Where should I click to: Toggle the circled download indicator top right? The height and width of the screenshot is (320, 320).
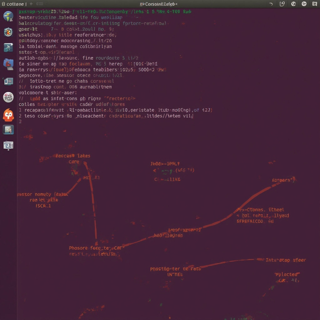[x=293, y=4]
